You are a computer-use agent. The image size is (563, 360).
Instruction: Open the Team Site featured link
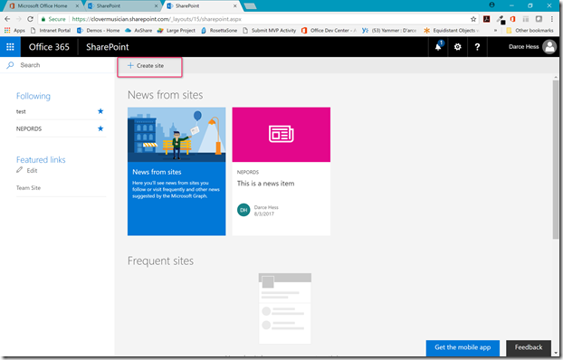(28, 188)
